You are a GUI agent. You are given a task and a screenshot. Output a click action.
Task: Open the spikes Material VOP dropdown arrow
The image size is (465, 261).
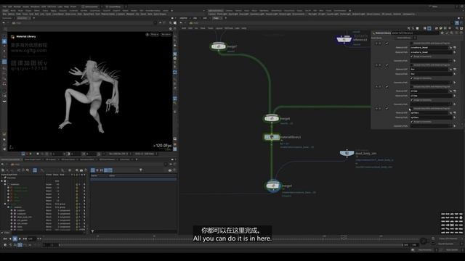pyautogui.click(x=450, y=113)
